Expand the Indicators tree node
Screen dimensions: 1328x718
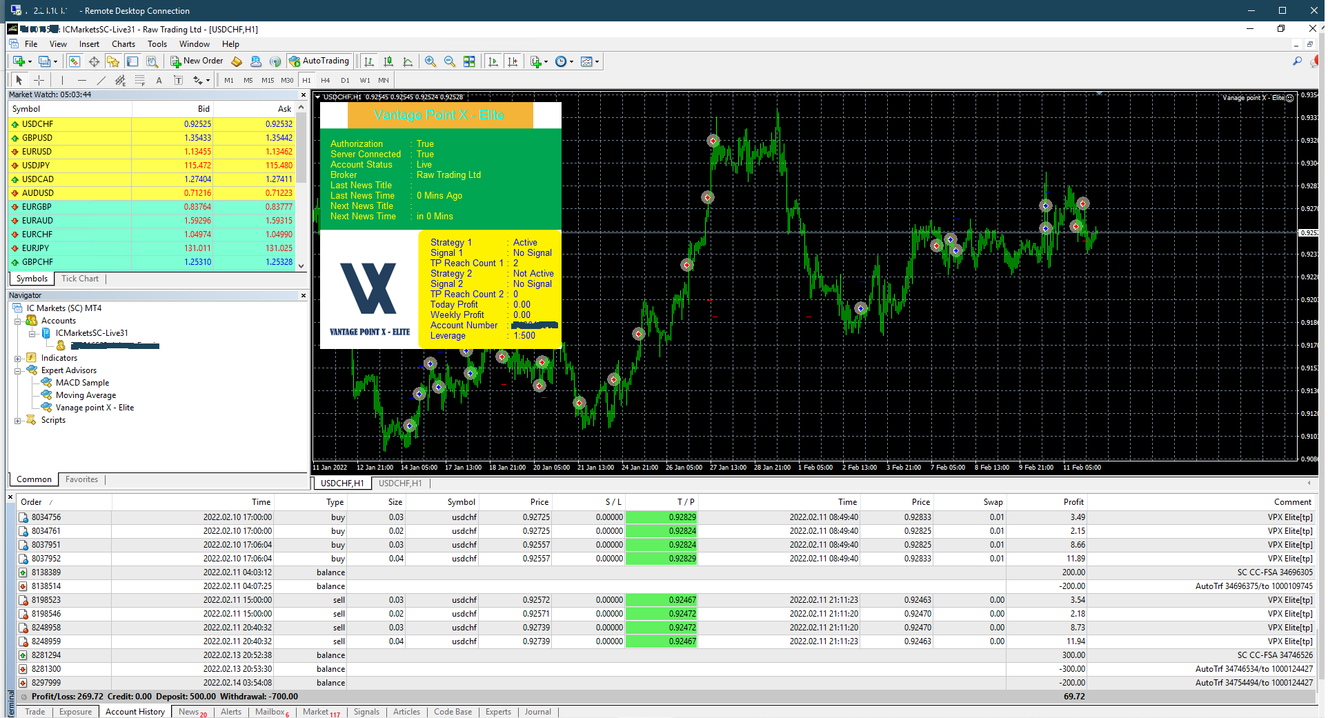click(x=18, y=359)
